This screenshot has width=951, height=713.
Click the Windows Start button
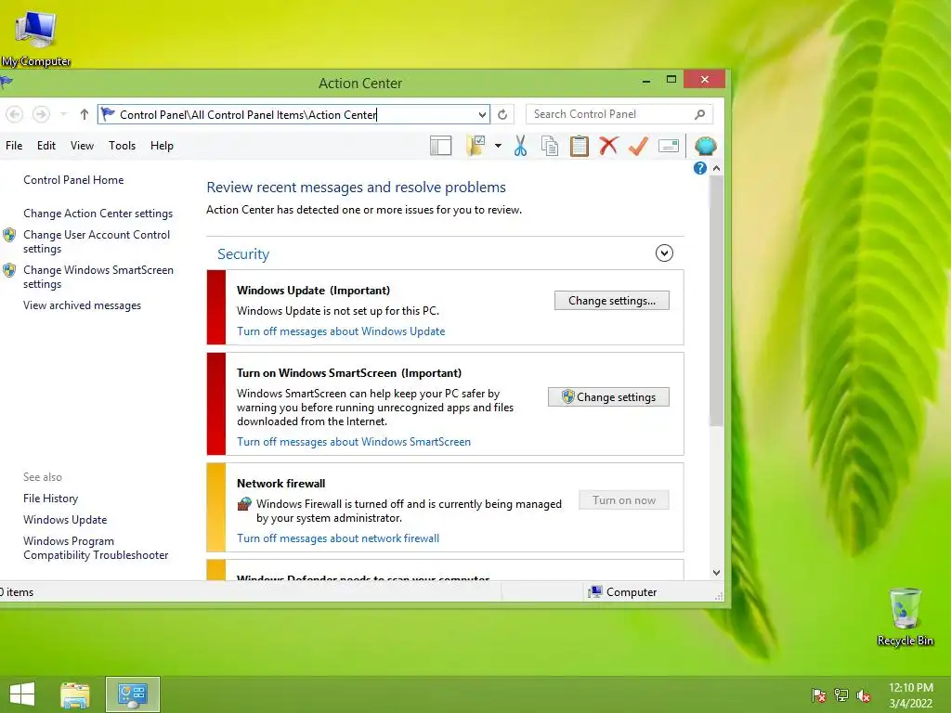pyautogui.click(x=22, y=694)
